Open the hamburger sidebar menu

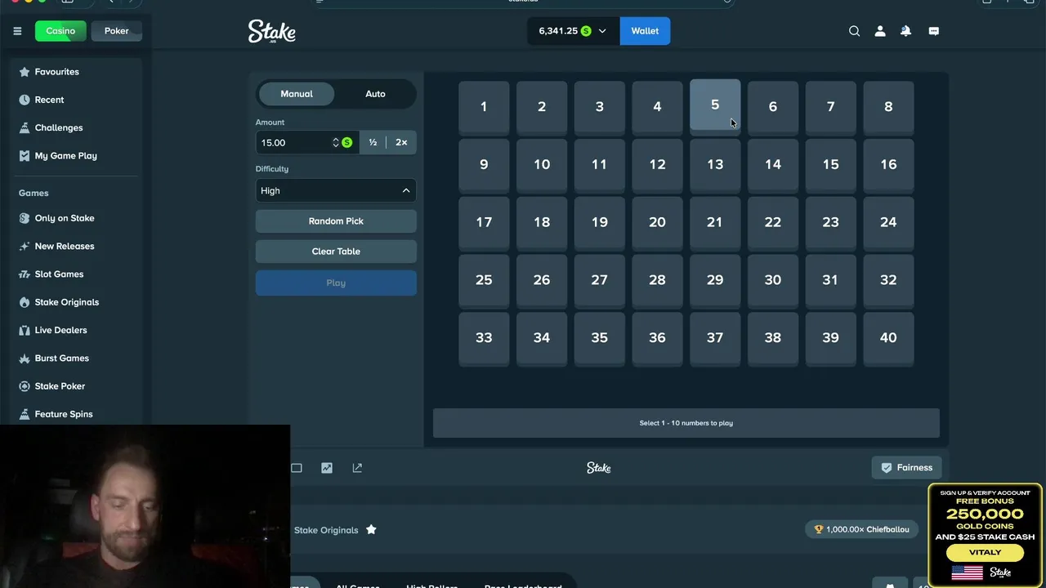(x=17, y=31)
